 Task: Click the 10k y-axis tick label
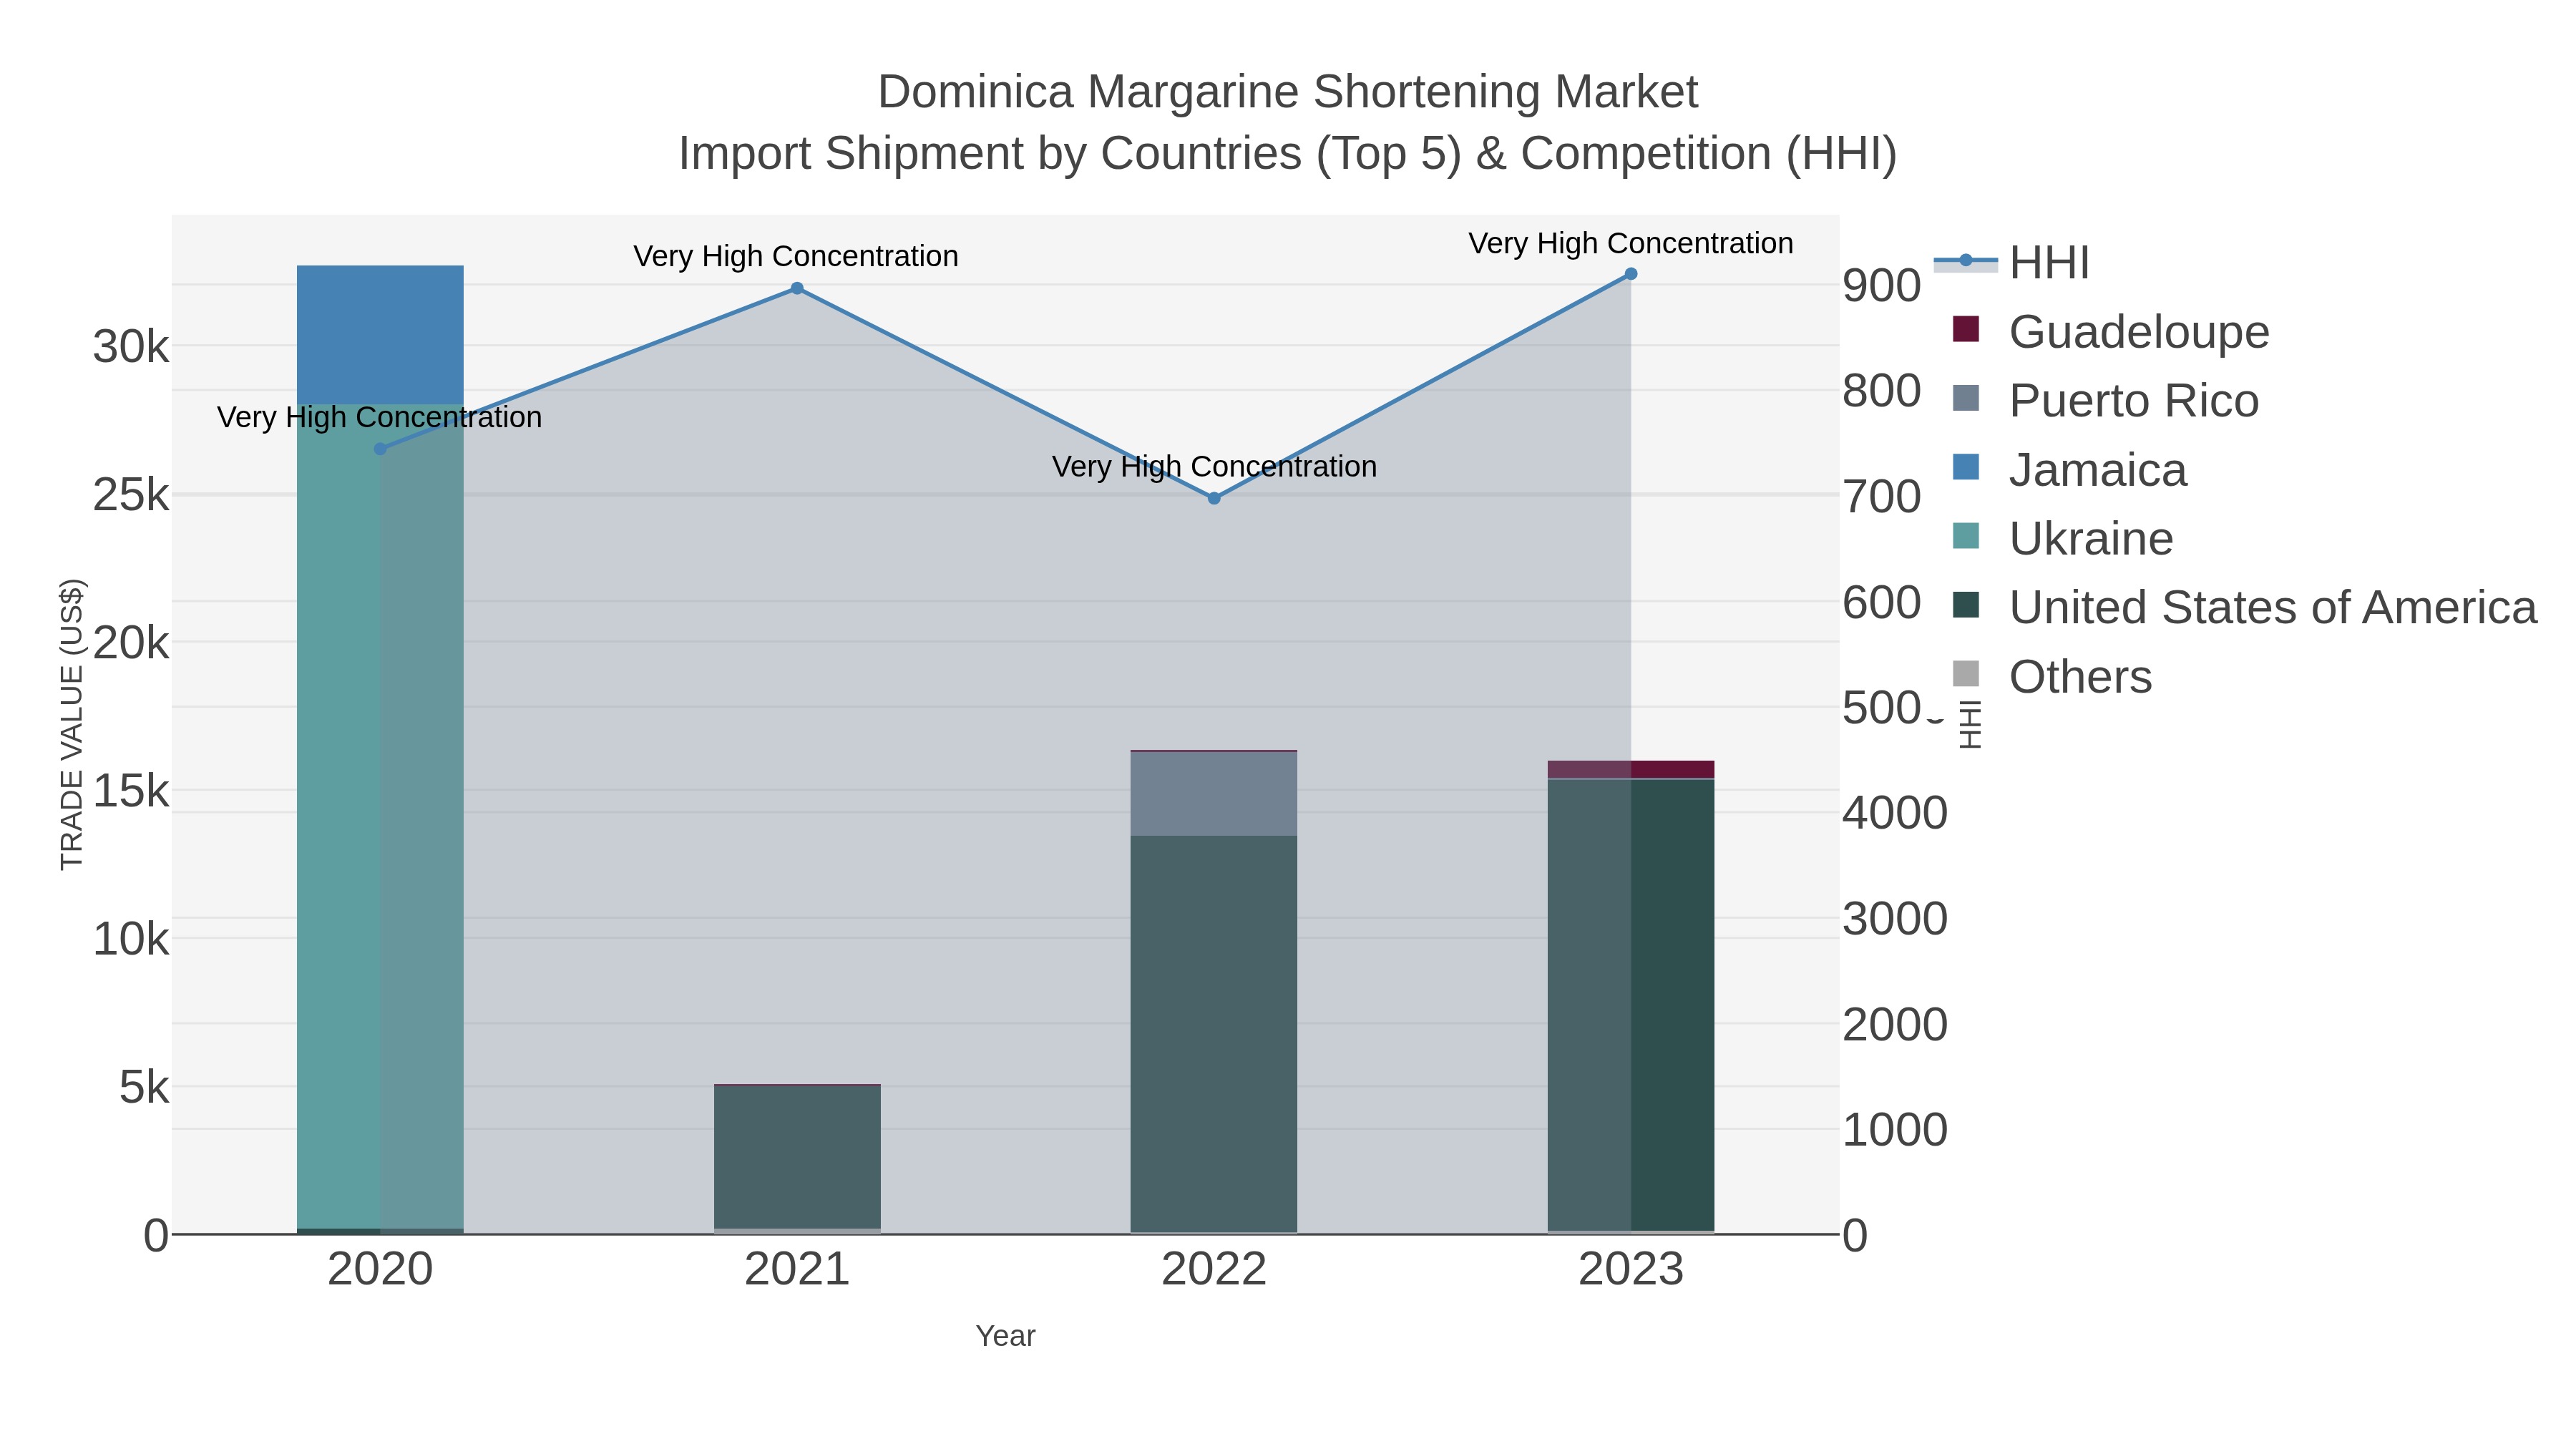131,939
